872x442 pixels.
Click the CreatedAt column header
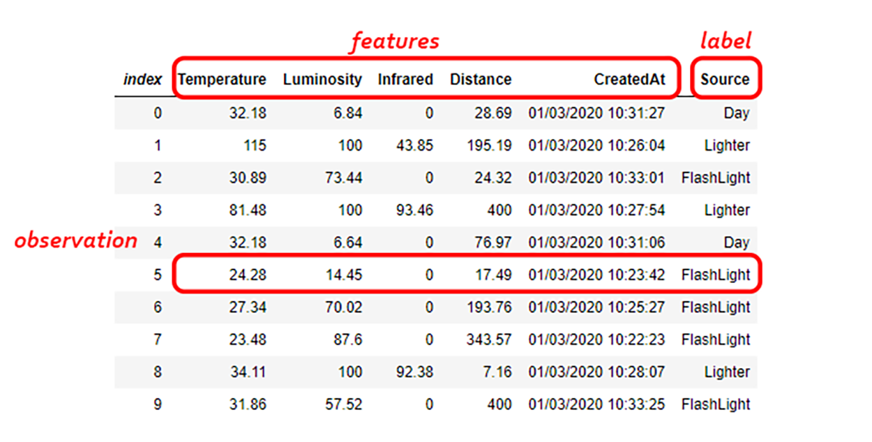click(629, 79)
